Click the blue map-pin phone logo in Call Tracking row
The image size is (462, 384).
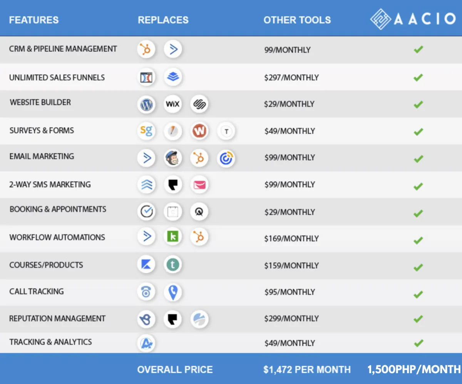click(x=173, y=292)
